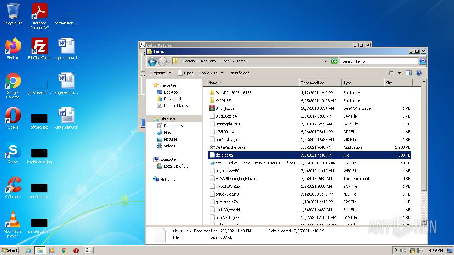Sort by Size column header
454x255 pixels.
399,83
